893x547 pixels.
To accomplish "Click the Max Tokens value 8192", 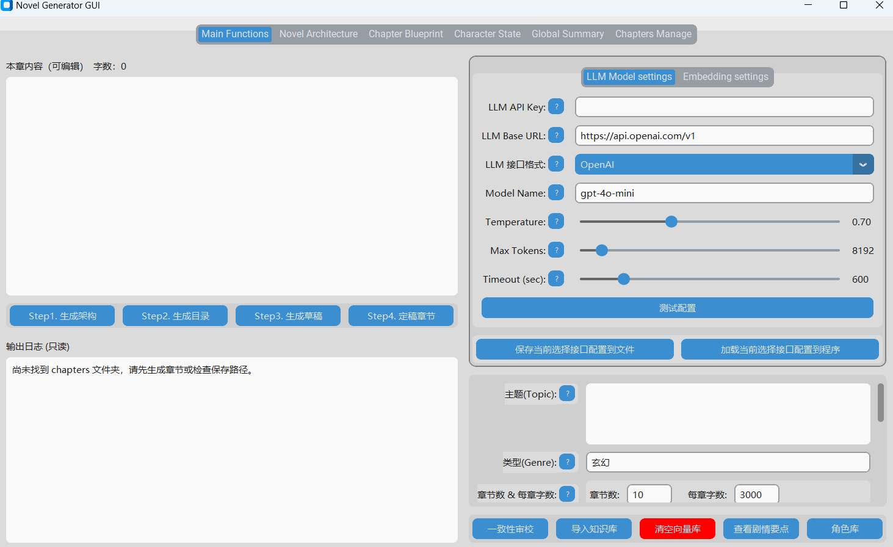I will click(863, 251).
